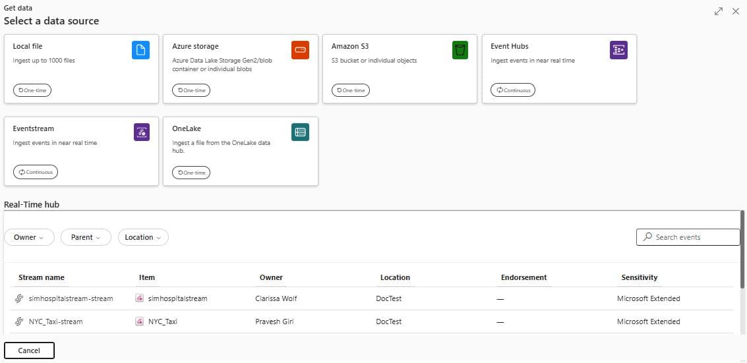Open the Location filter dropdown

coord(143,237)
